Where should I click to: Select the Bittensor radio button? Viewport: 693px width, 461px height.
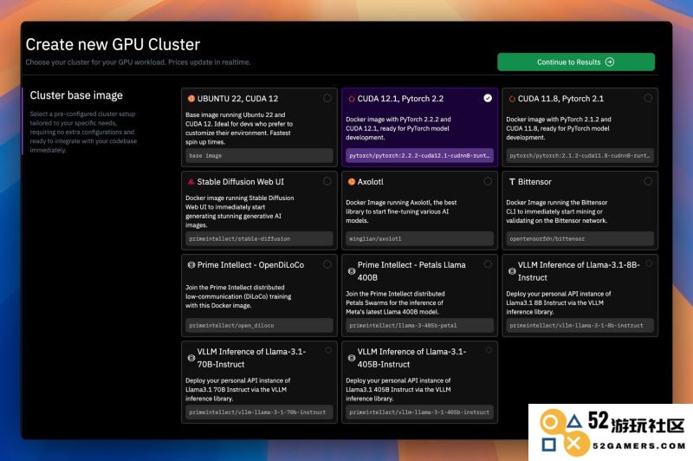[x=648, y=181]
